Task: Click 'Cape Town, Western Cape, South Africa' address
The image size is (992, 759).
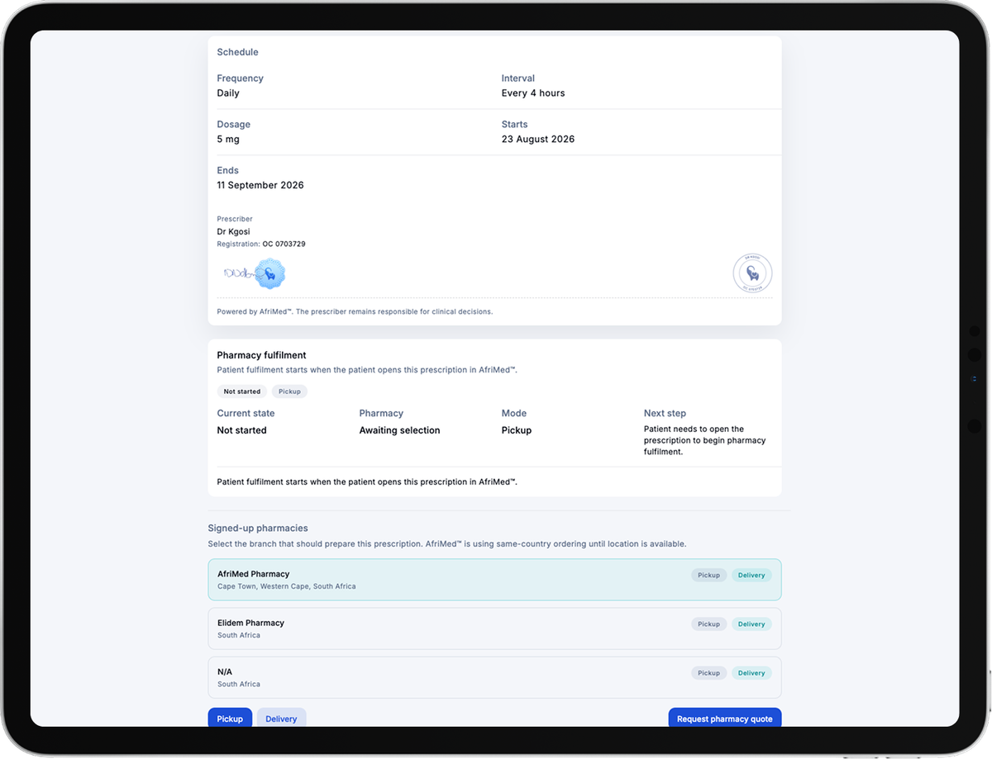Action: pyautogui.click(x=287, y=586)
